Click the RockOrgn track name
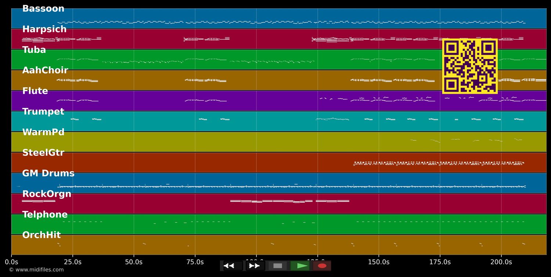551x277 pixels. point(47,194)
